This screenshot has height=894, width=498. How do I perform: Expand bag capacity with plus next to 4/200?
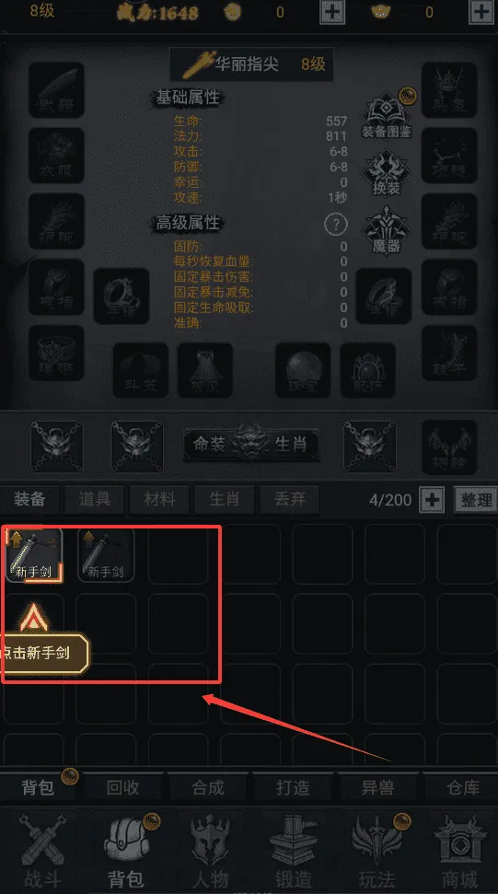(x=432, y=500)
